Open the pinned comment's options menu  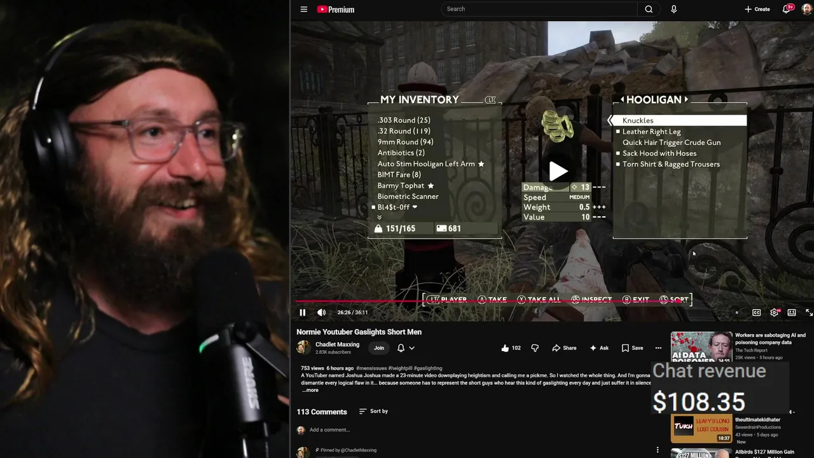[658, 450]
